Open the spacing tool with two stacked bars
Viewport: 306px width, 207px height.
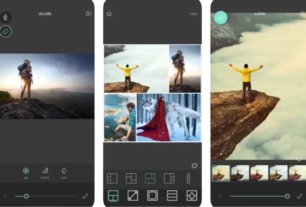pyautogui.click(x=172, y=196)
